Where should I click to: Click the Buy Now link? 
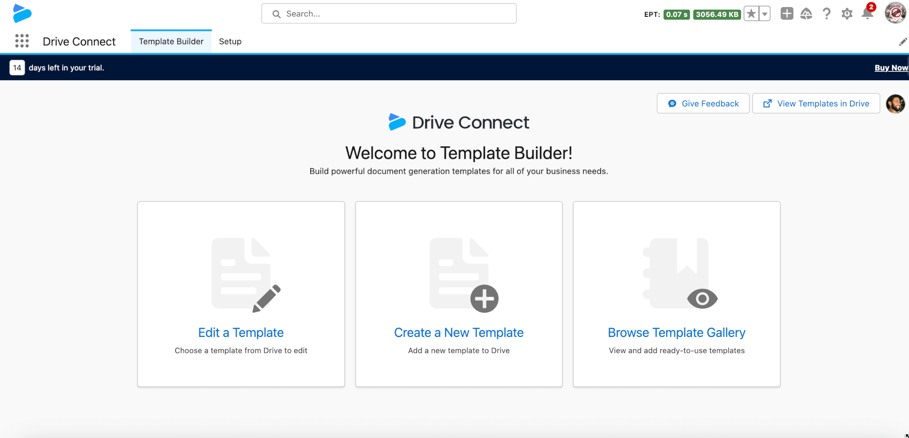point(891,68)
